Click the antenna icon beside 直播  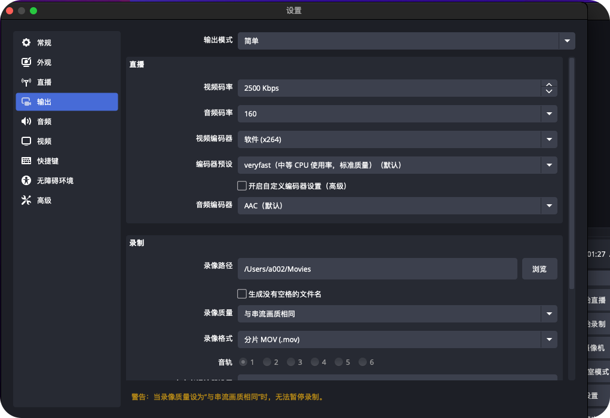26,82
